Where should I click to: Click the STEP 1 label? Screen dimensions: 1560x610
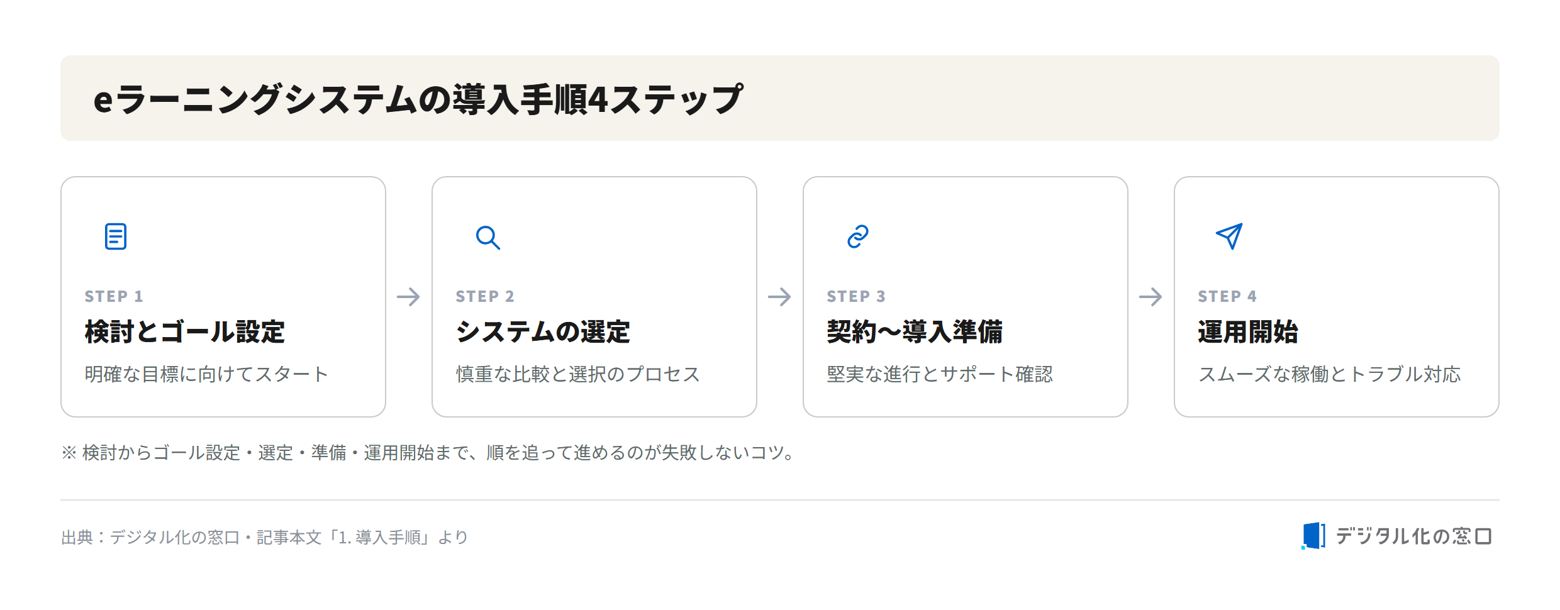(x=114, y=296)
